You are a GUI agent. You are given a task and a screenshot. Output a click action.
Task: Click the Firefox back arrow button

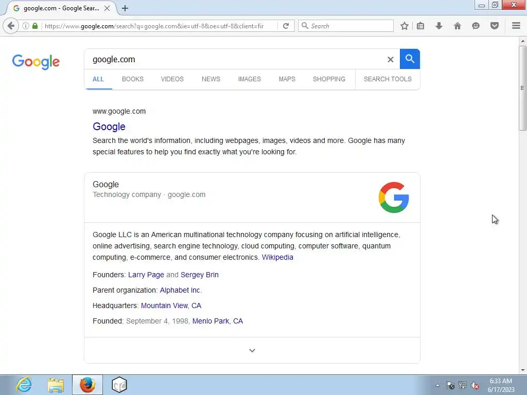click(x=11, y=26)
